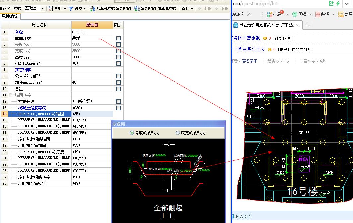Toggle 抗震等级 attach checkbox
Screen dimensions: 353x223
click(118, 101)
